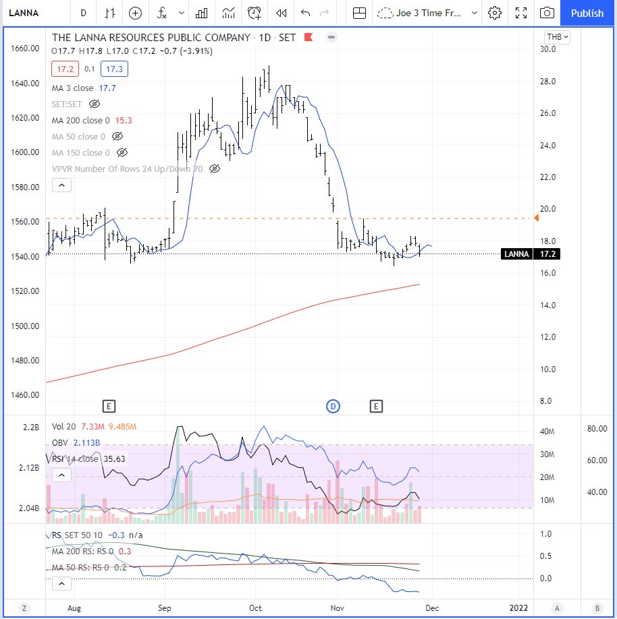The image size is (617, 619).
Task: Click the Z timezone button
Action: [24, 608]
